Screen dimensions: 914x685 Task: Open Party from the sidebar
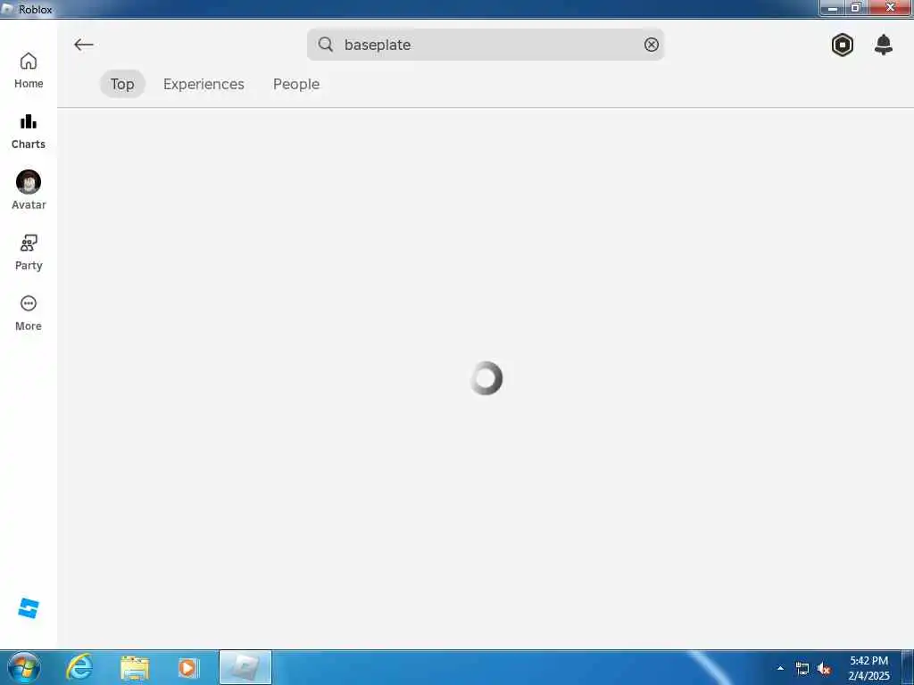[29, 252]
